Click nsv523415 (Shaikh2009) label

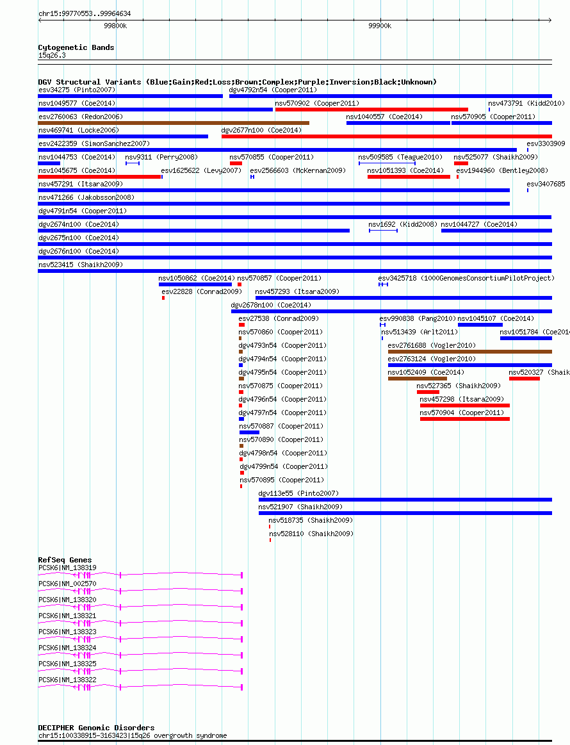click(x=81, y=265)
